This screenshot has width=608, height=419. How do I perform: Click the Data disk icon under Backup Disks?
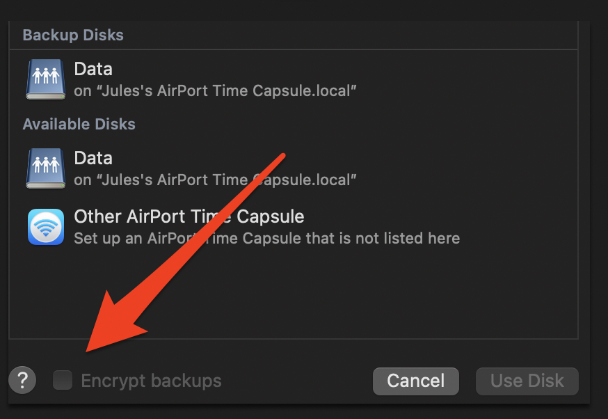pos(45,79)
